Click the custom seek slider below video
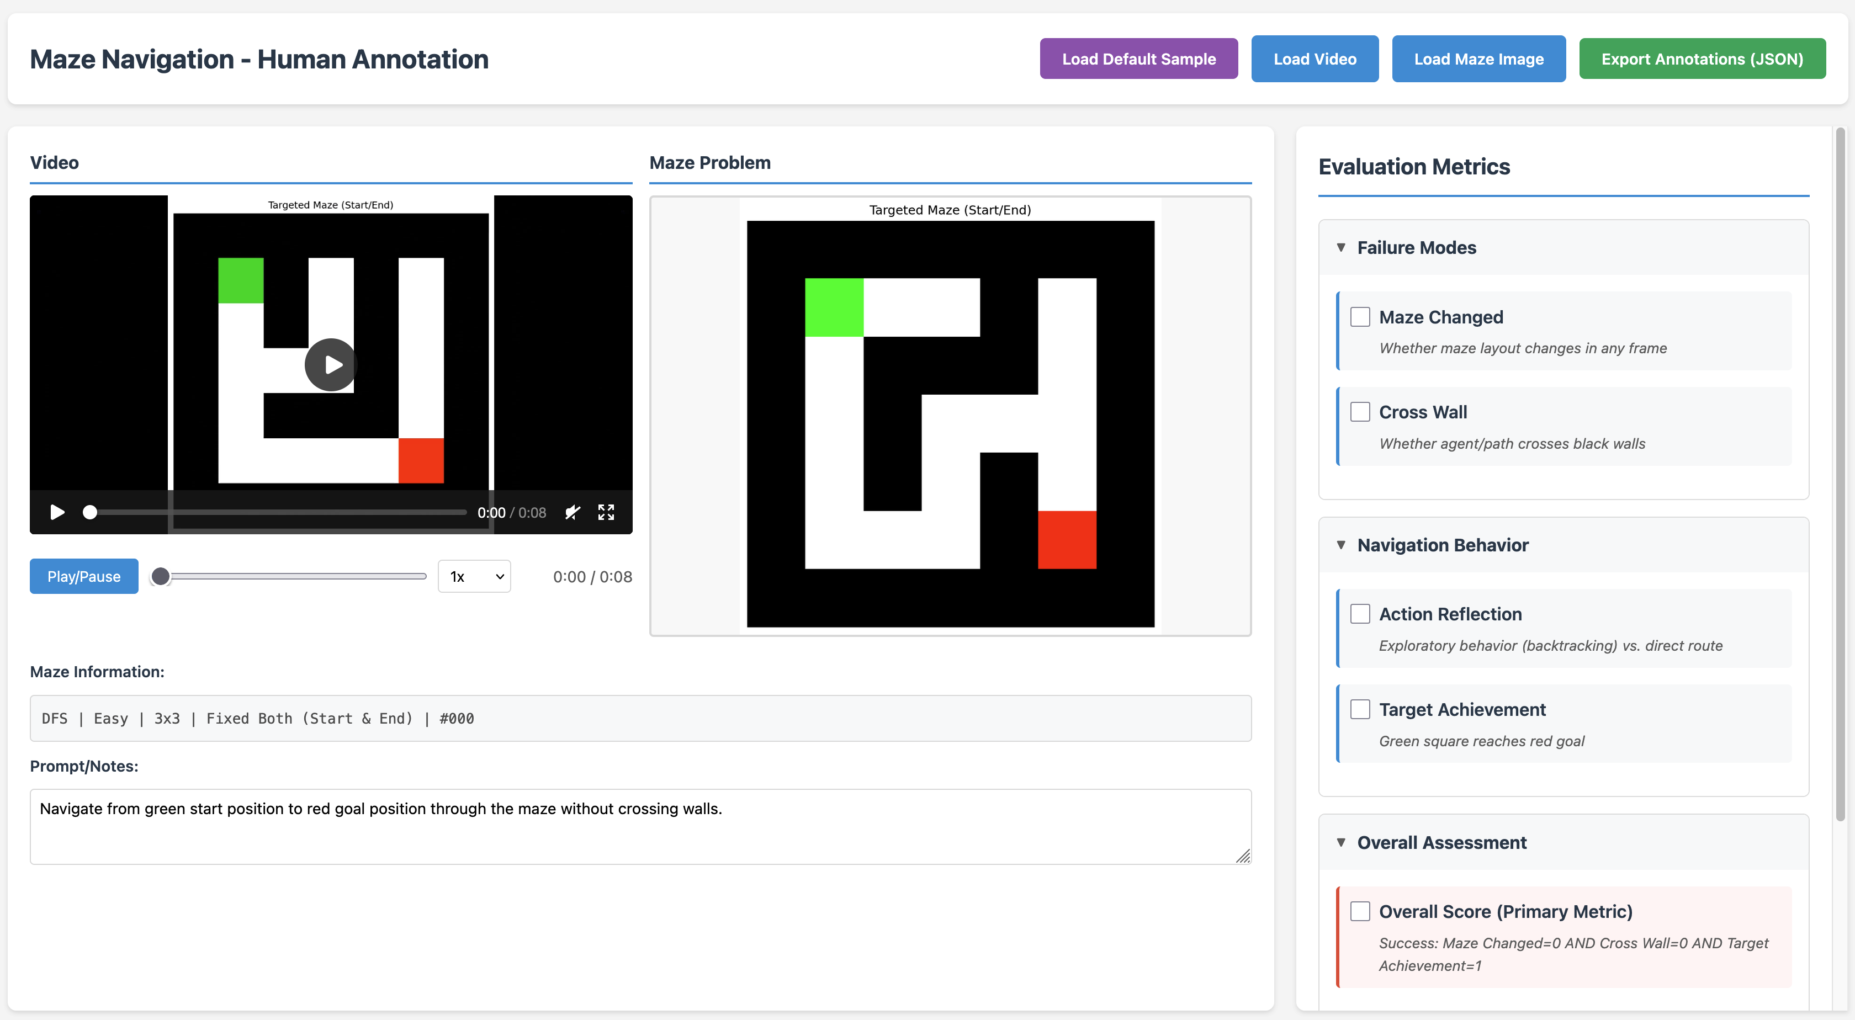This screenshot has height=1020, width=1855. (x=288, y=577)
